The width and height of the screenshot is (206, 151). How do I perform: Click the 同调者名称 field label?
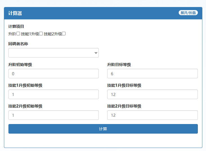coord(18,44)
